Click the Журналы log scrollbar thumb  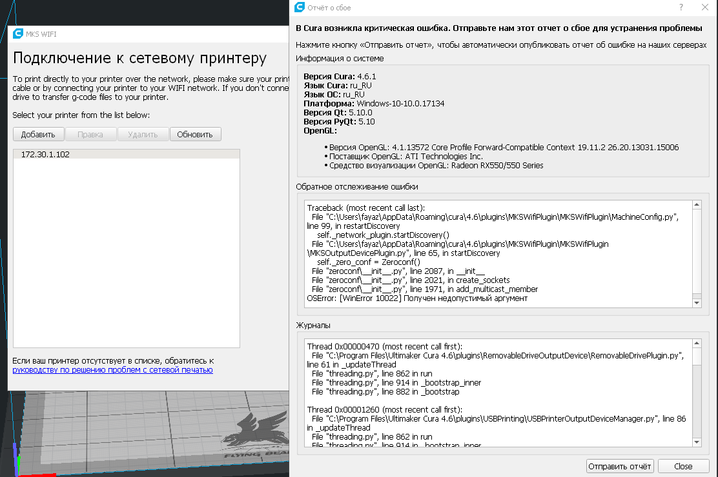(x=697, y=356)
